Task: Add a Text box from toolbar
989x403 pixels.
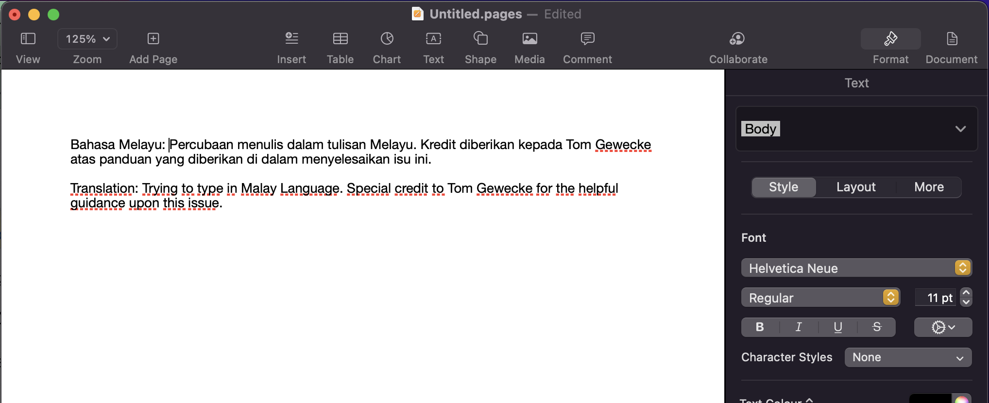Action: pyautogui.click(x=433, y=38)
